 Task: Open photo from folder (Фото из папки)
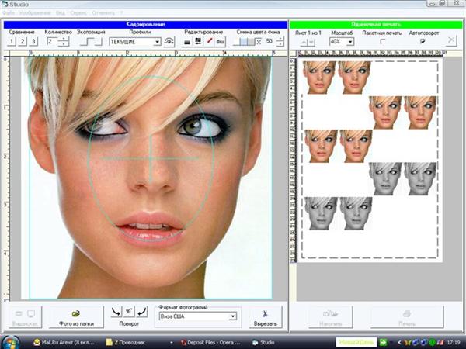pyautogui.click(x=75, y=316)
